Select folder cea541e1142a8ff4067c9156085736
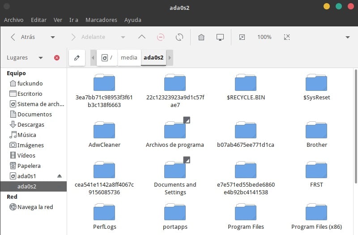358x235 pixels. coord(104,178)
